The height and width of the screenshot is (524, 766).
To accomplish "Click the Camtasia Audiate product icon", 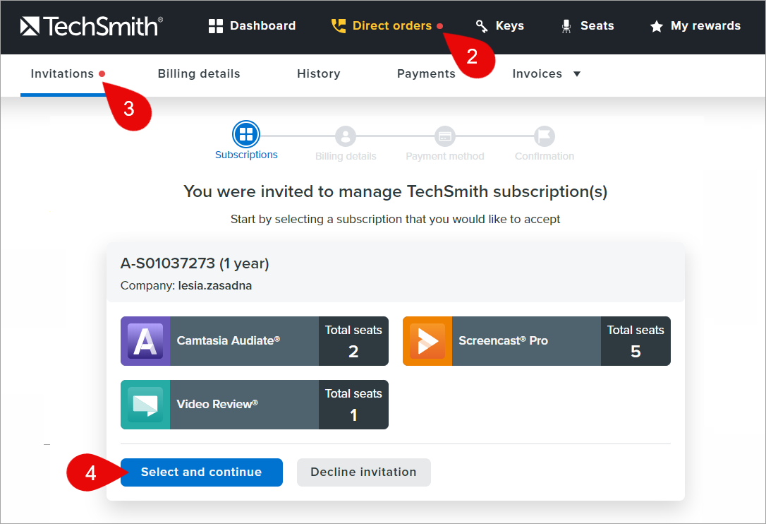I will 145,341.
